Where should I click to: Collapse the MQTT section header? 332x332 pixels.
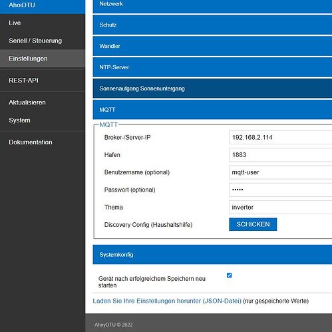point(212,110)
